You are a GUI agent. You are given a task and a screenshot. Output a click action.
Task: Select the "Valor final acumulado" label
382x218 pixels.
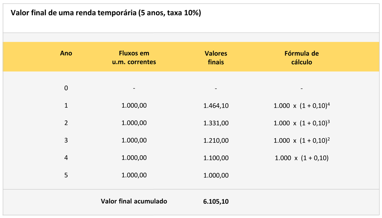(x=134, y=201)
